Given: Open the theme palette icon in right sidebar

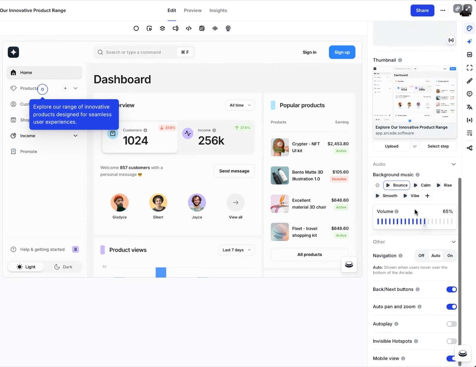Looking at the screenshot, I should (470, 29).
